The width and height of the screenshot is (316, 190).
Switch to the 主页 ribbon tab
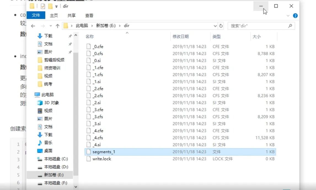pyautogui.click(x=54, y=15)
